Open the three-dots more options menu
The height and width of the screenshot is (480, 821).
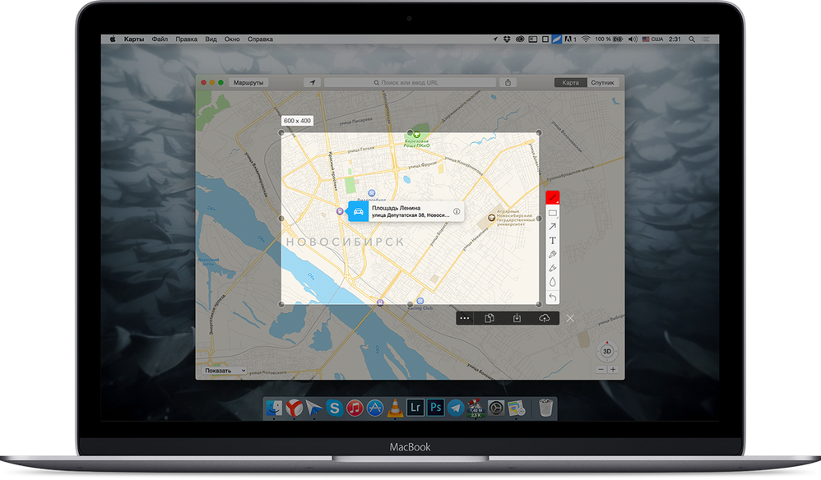465,318
